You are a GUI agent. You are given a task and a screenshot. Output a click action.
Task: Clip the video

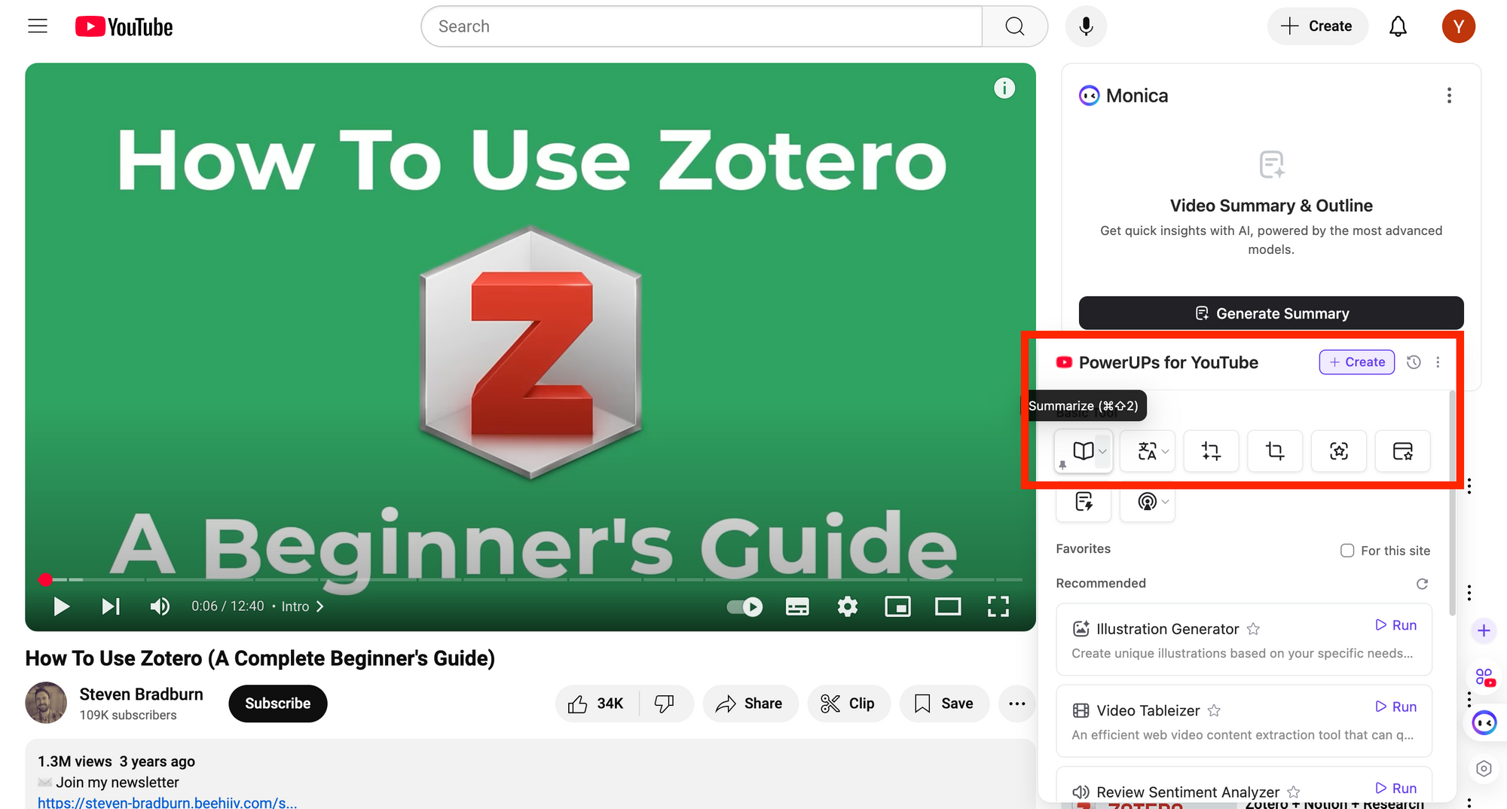point(848,704)
